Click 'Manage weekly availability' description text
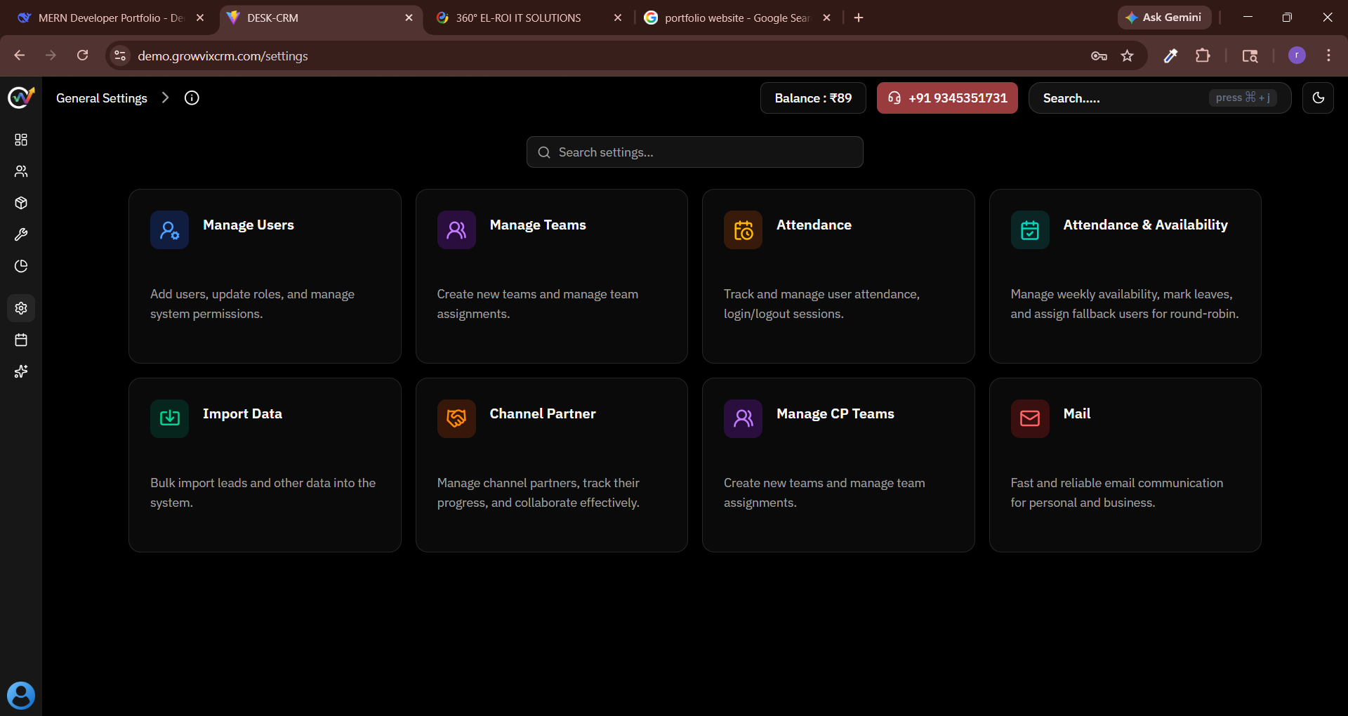The width and height of the screenshot is (1348, 716). pyautogui.click(x=1125, y=304)
